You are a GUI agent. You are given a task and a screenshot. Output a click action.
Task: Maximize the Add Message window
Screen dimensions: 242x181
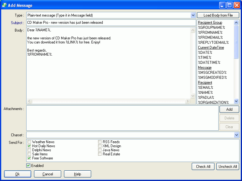pos(230,5)
